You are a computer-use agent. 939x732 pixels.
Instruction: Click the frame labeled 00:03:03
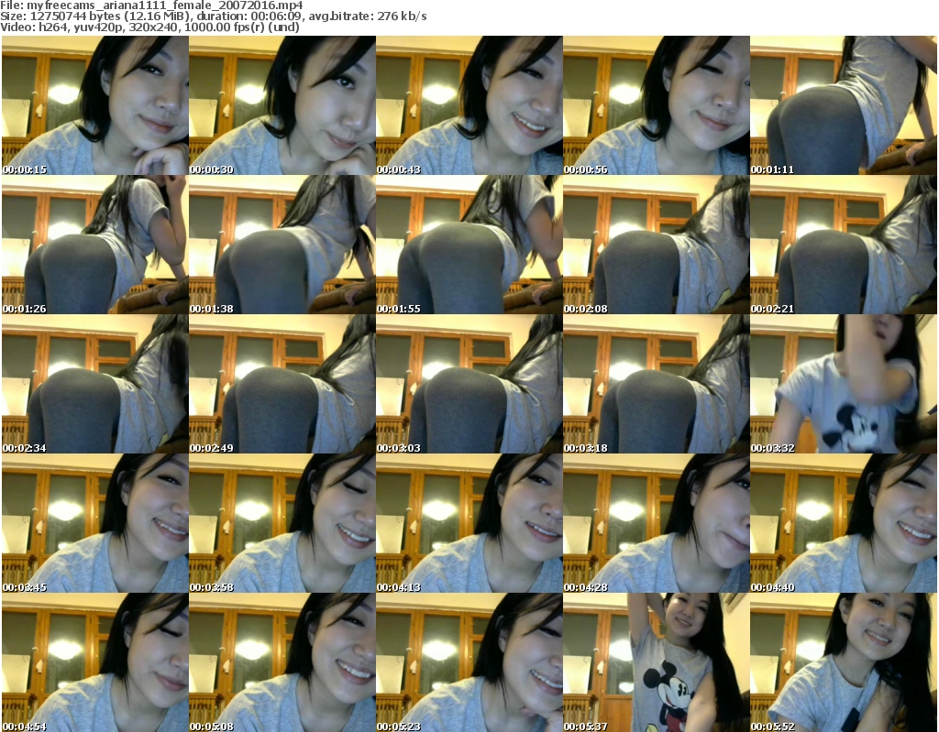coord(469,384)
